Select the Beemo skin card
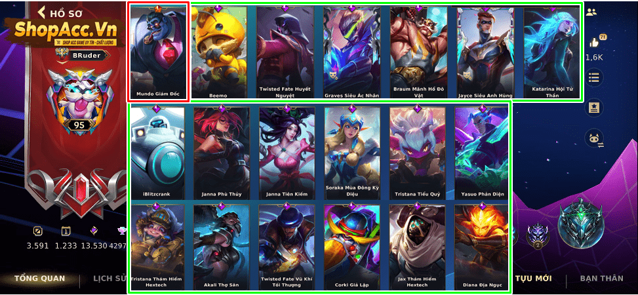The height and width of the screenshot is (295, 638). click(x=218, y=52)
